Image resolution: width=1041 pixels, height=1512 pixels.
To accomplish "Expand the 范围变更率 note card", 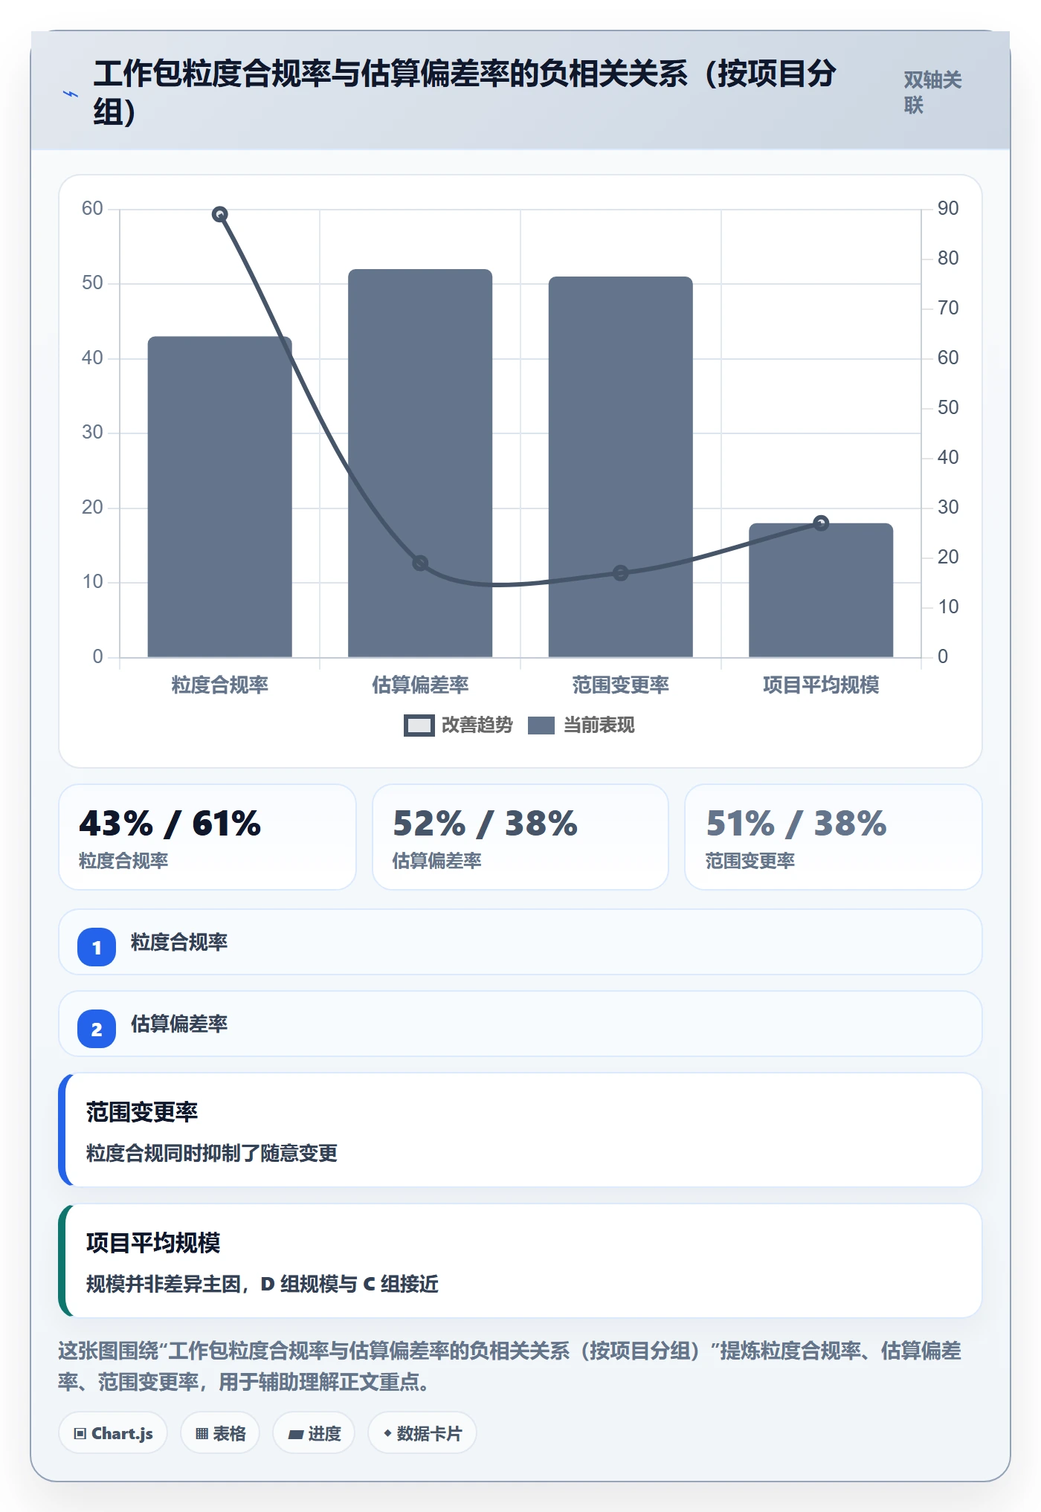I will coord(520,1130).
